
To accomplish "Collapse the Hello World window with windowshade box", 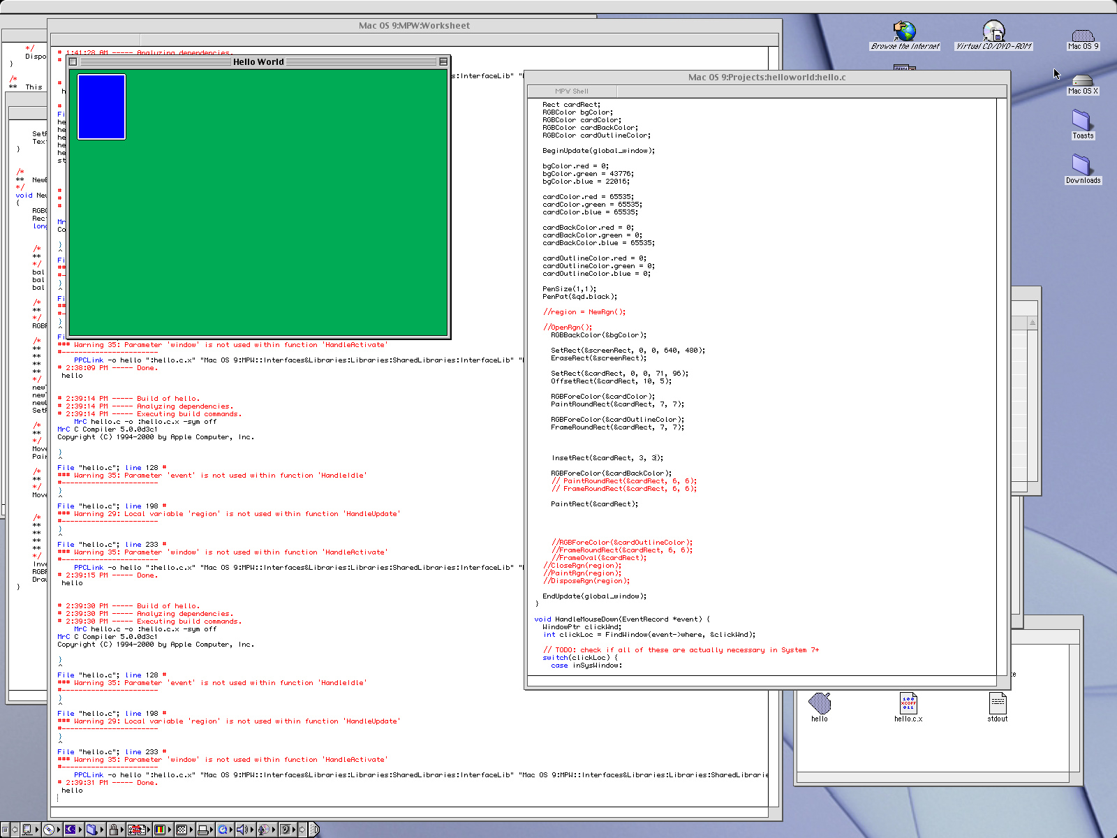I will [x=443, y=61].
